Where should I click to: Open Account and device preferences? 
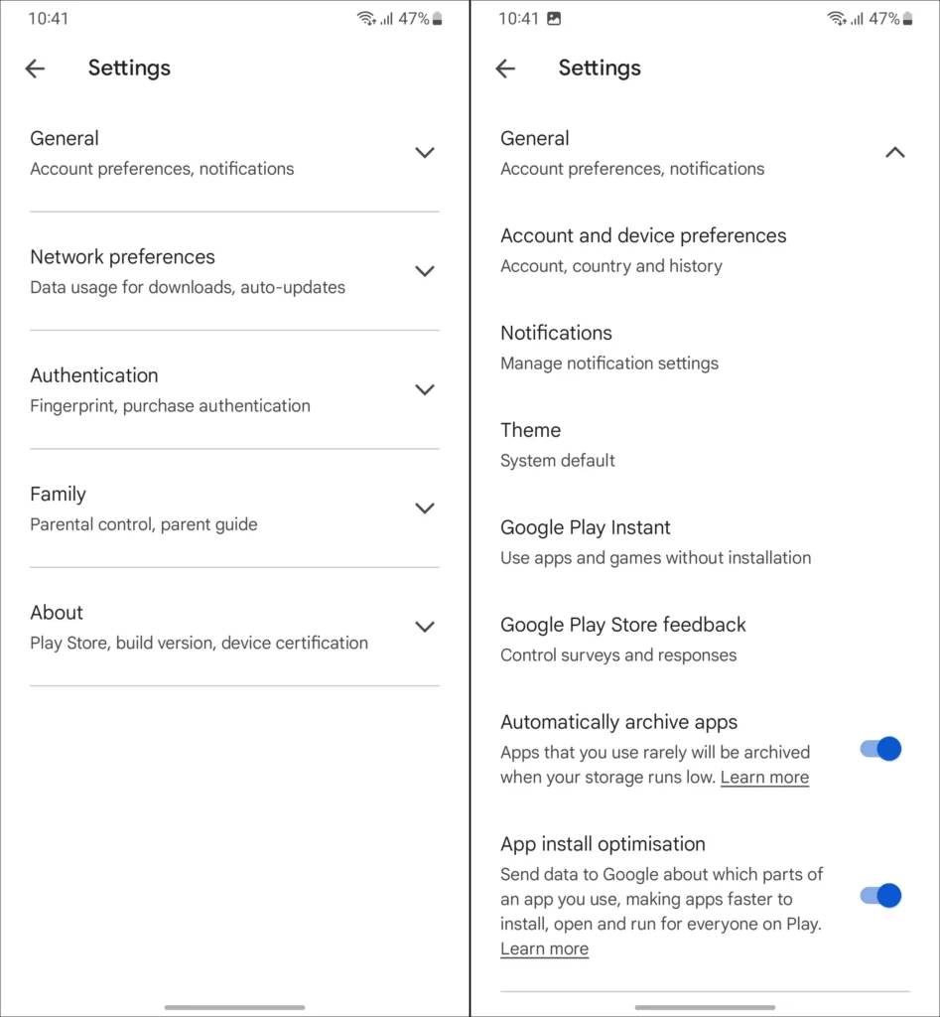pos(705,250)
